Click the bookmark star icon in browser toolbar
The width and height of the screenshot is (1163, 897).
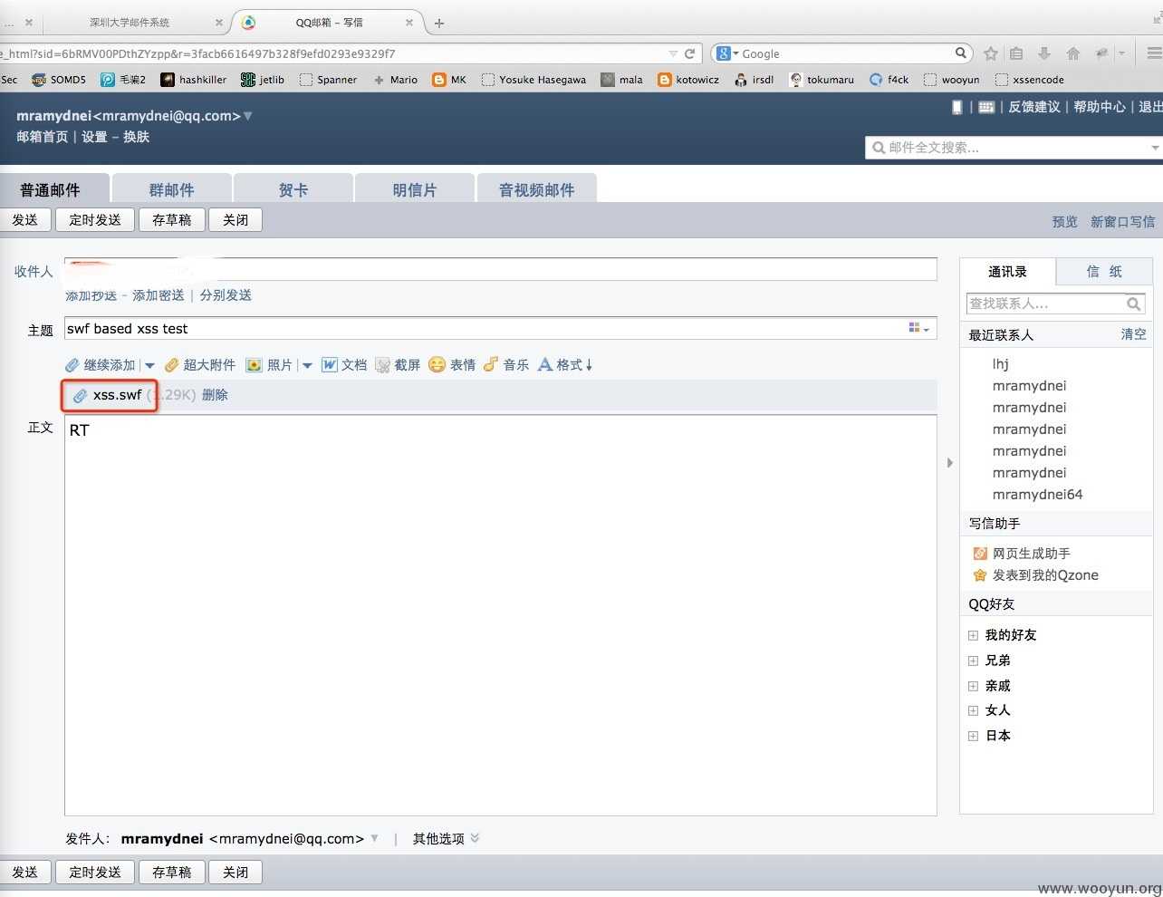point(991,53)
